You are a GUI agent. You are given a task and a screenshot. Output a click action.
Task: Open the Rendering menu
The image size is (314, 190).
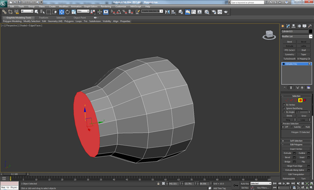coord(106,6)
